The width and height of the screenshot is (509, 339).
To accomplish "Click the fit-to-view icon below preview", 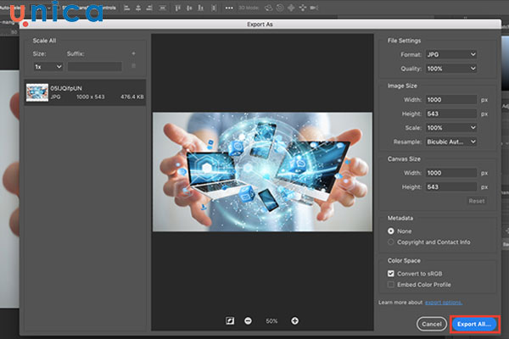I will pos(229,321).
